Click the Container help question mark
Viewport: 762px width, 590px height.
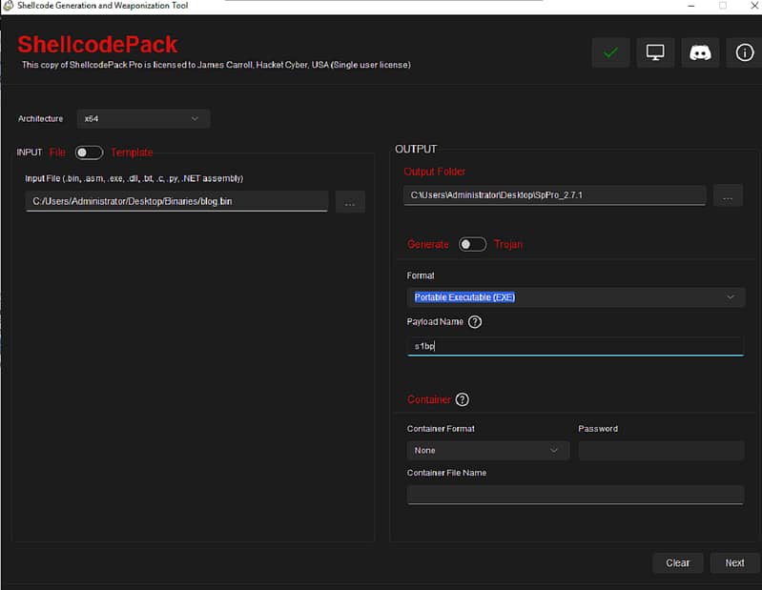point(463,399)
